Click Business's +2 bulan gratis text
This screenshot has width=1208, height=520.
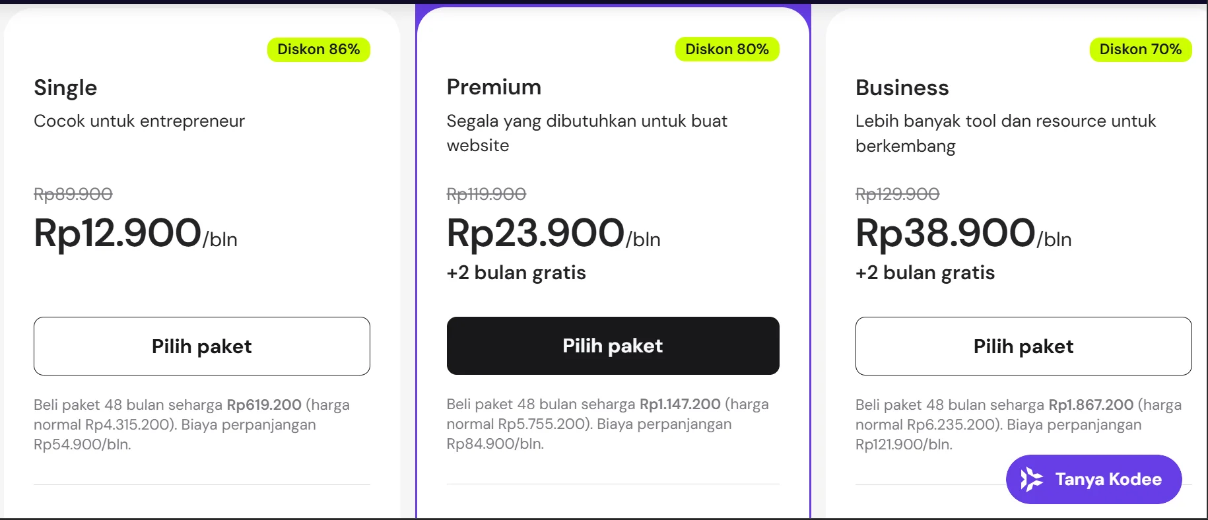click(x=925, y=273)
